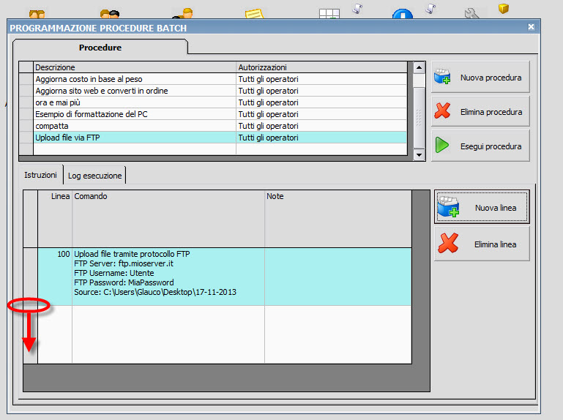Viewport: 563px width, 420px height.
Task: Click the Elimina procedura button label
Action: pyautogui.click(x=491, y=112)
